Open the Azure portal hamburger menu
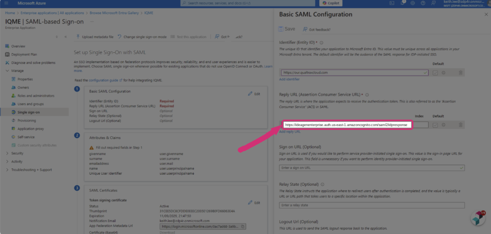The width and height of the screenshot is (491, 234). point(6,3)
